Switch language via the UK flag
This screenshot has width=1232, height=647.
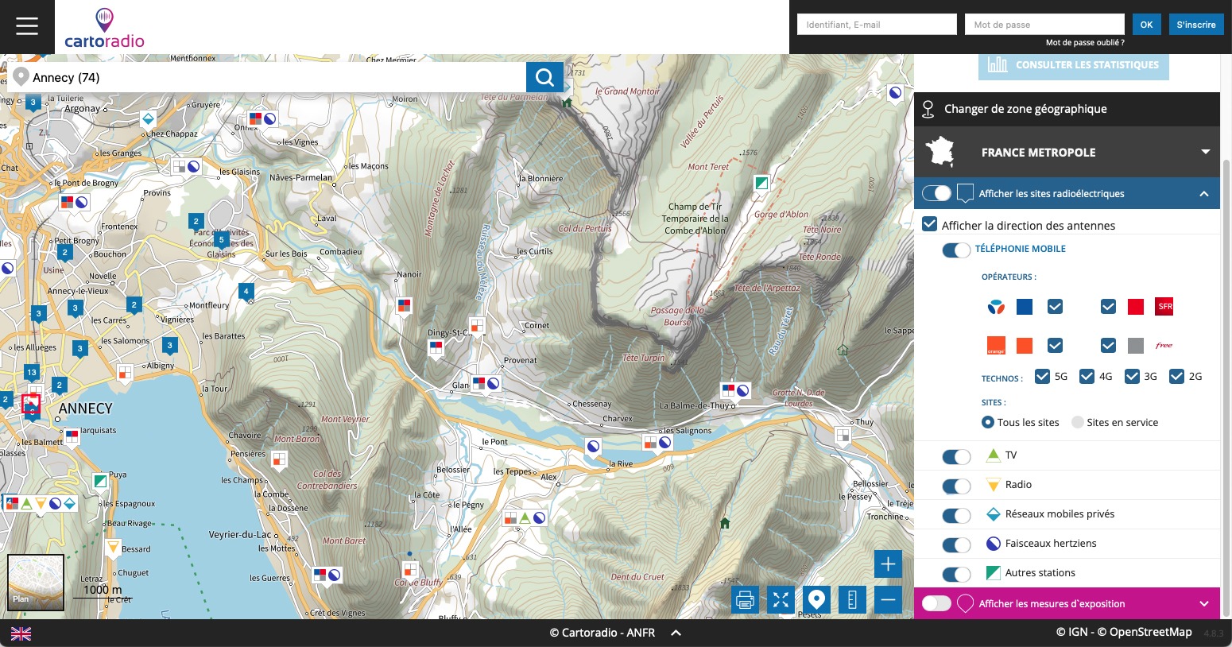tap(21, 633)
